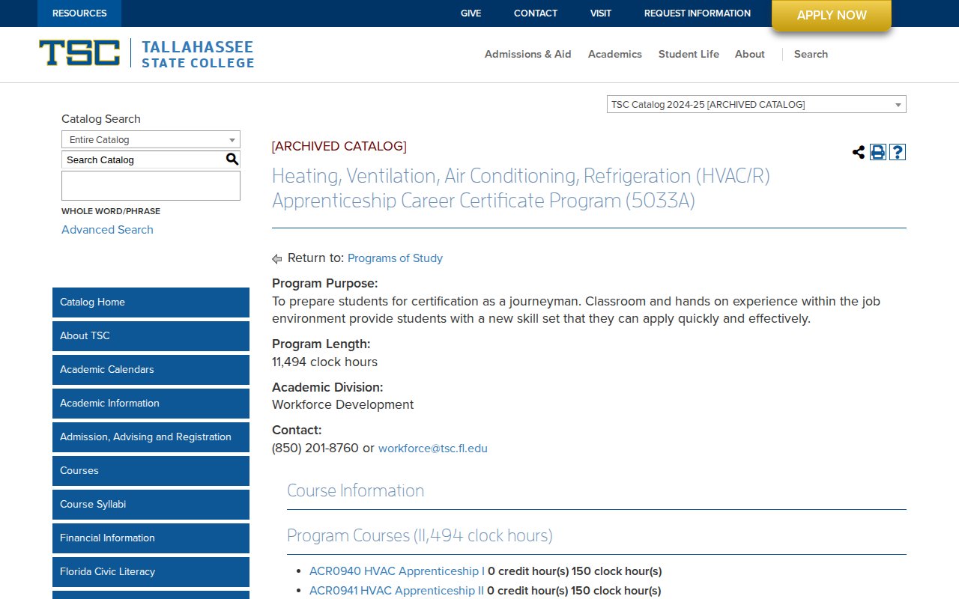Image resolution: width=959 pixels, height=599 pixels.
Task: Click the TSC logo in the header
Action: tap(79, 53)
